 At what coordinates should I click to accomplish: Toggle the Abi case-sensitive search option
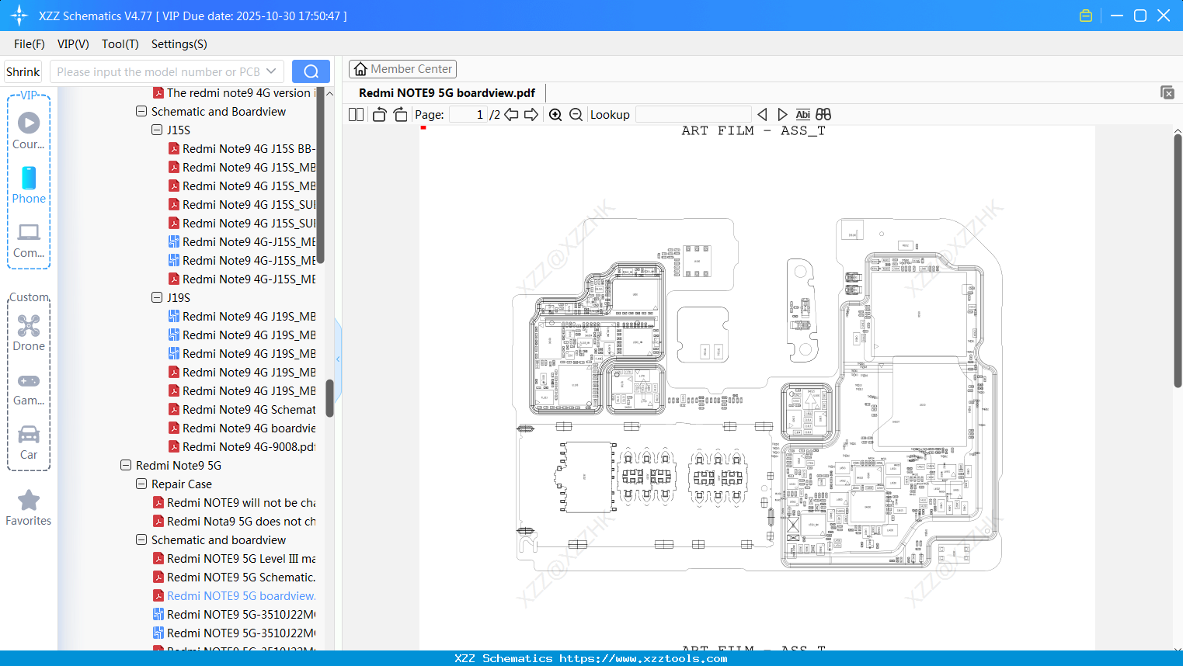(x=802, y=113)
